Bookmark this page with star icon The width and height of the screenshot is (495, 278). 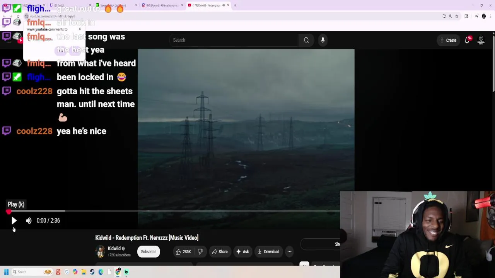pos(457,16)
